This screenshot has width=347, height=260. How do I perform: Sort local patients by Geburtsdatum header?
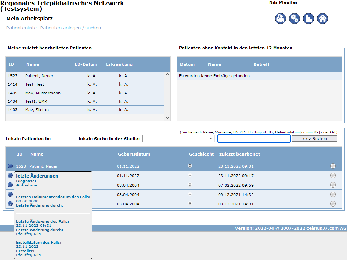[x=134, y=154]
